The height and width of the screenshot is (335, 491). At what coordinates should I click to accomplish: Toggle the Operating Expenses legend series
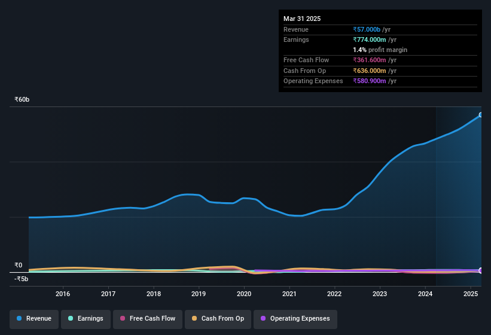coord(295,319)
